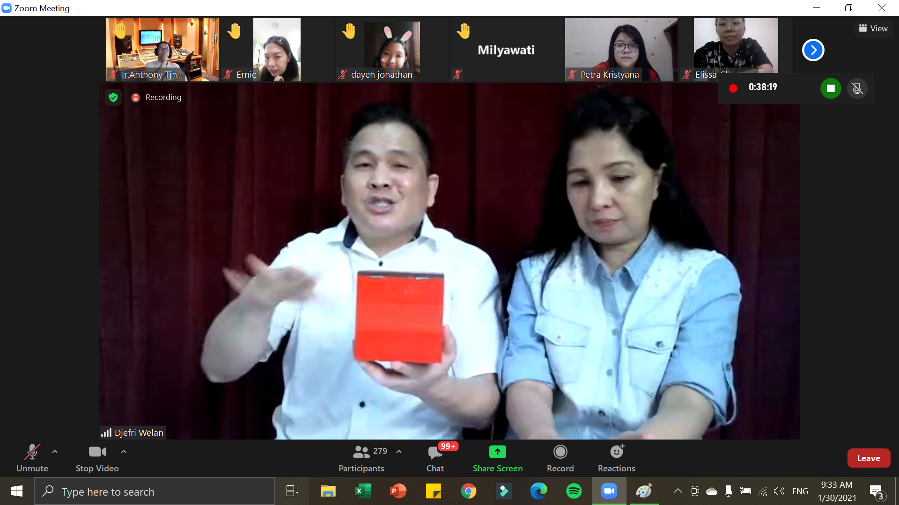
Task: Open video options arrow next to Stop Video
Action: 124,452
